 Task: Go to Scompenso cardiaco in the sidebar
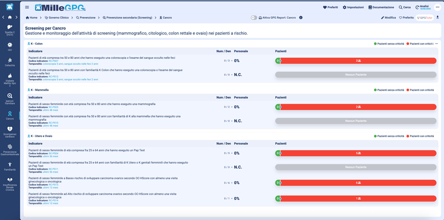click(10, 131)
